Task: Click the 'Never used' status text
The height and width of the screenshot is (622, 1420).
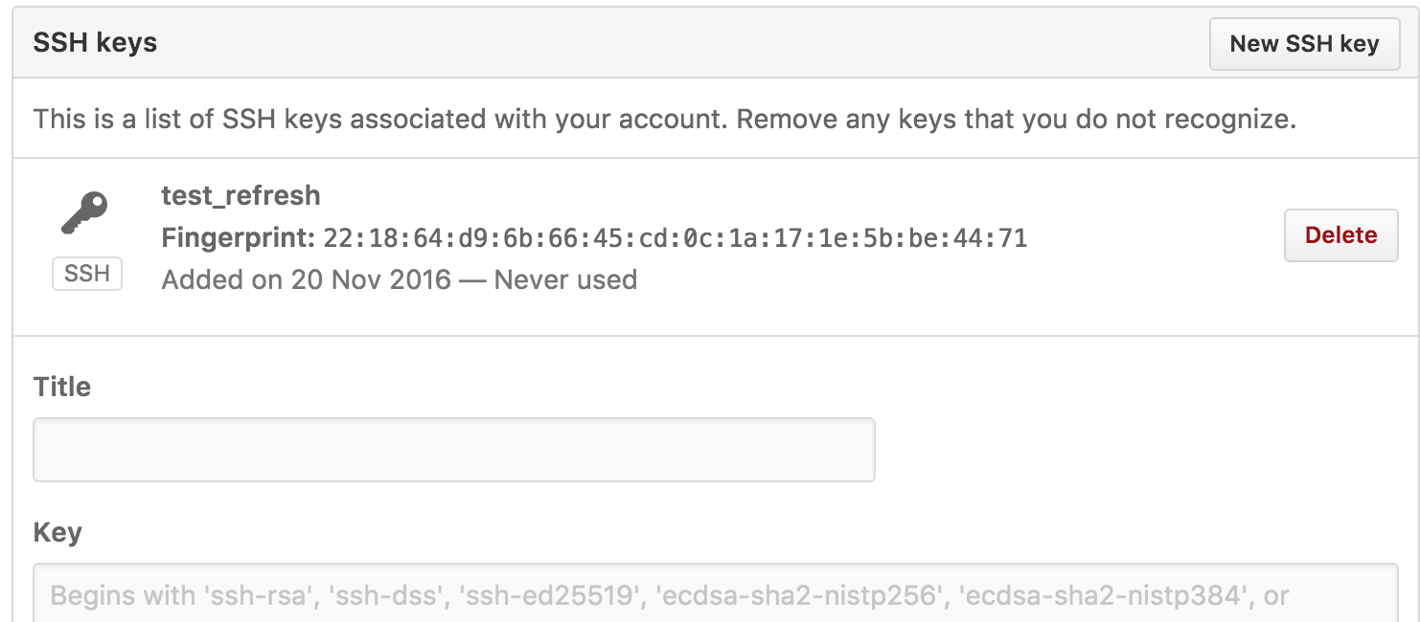Action: click(565, 279)
